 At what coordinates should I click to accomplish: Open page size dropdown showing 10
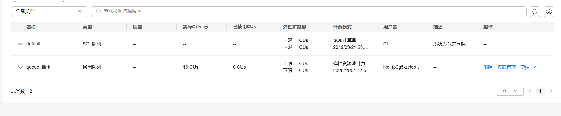[509, 91]
